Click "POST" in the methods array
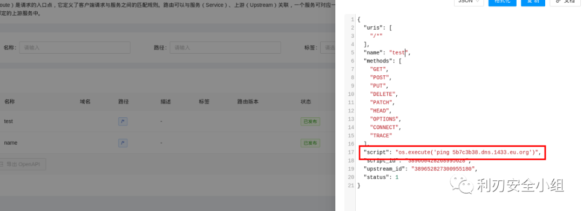Screen dimensions: 583x211 [x=379, y=78]
